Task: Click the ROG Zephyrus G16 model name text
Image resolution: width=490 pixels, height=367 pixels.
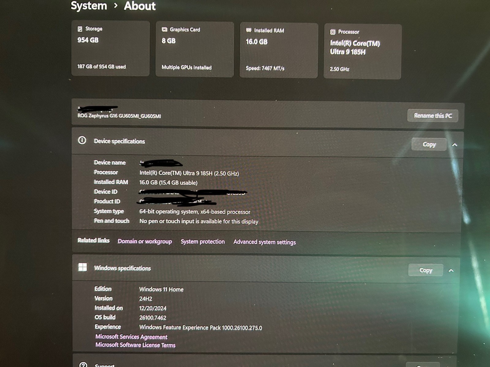Action: pyautogui.click(x=119, y=116)
